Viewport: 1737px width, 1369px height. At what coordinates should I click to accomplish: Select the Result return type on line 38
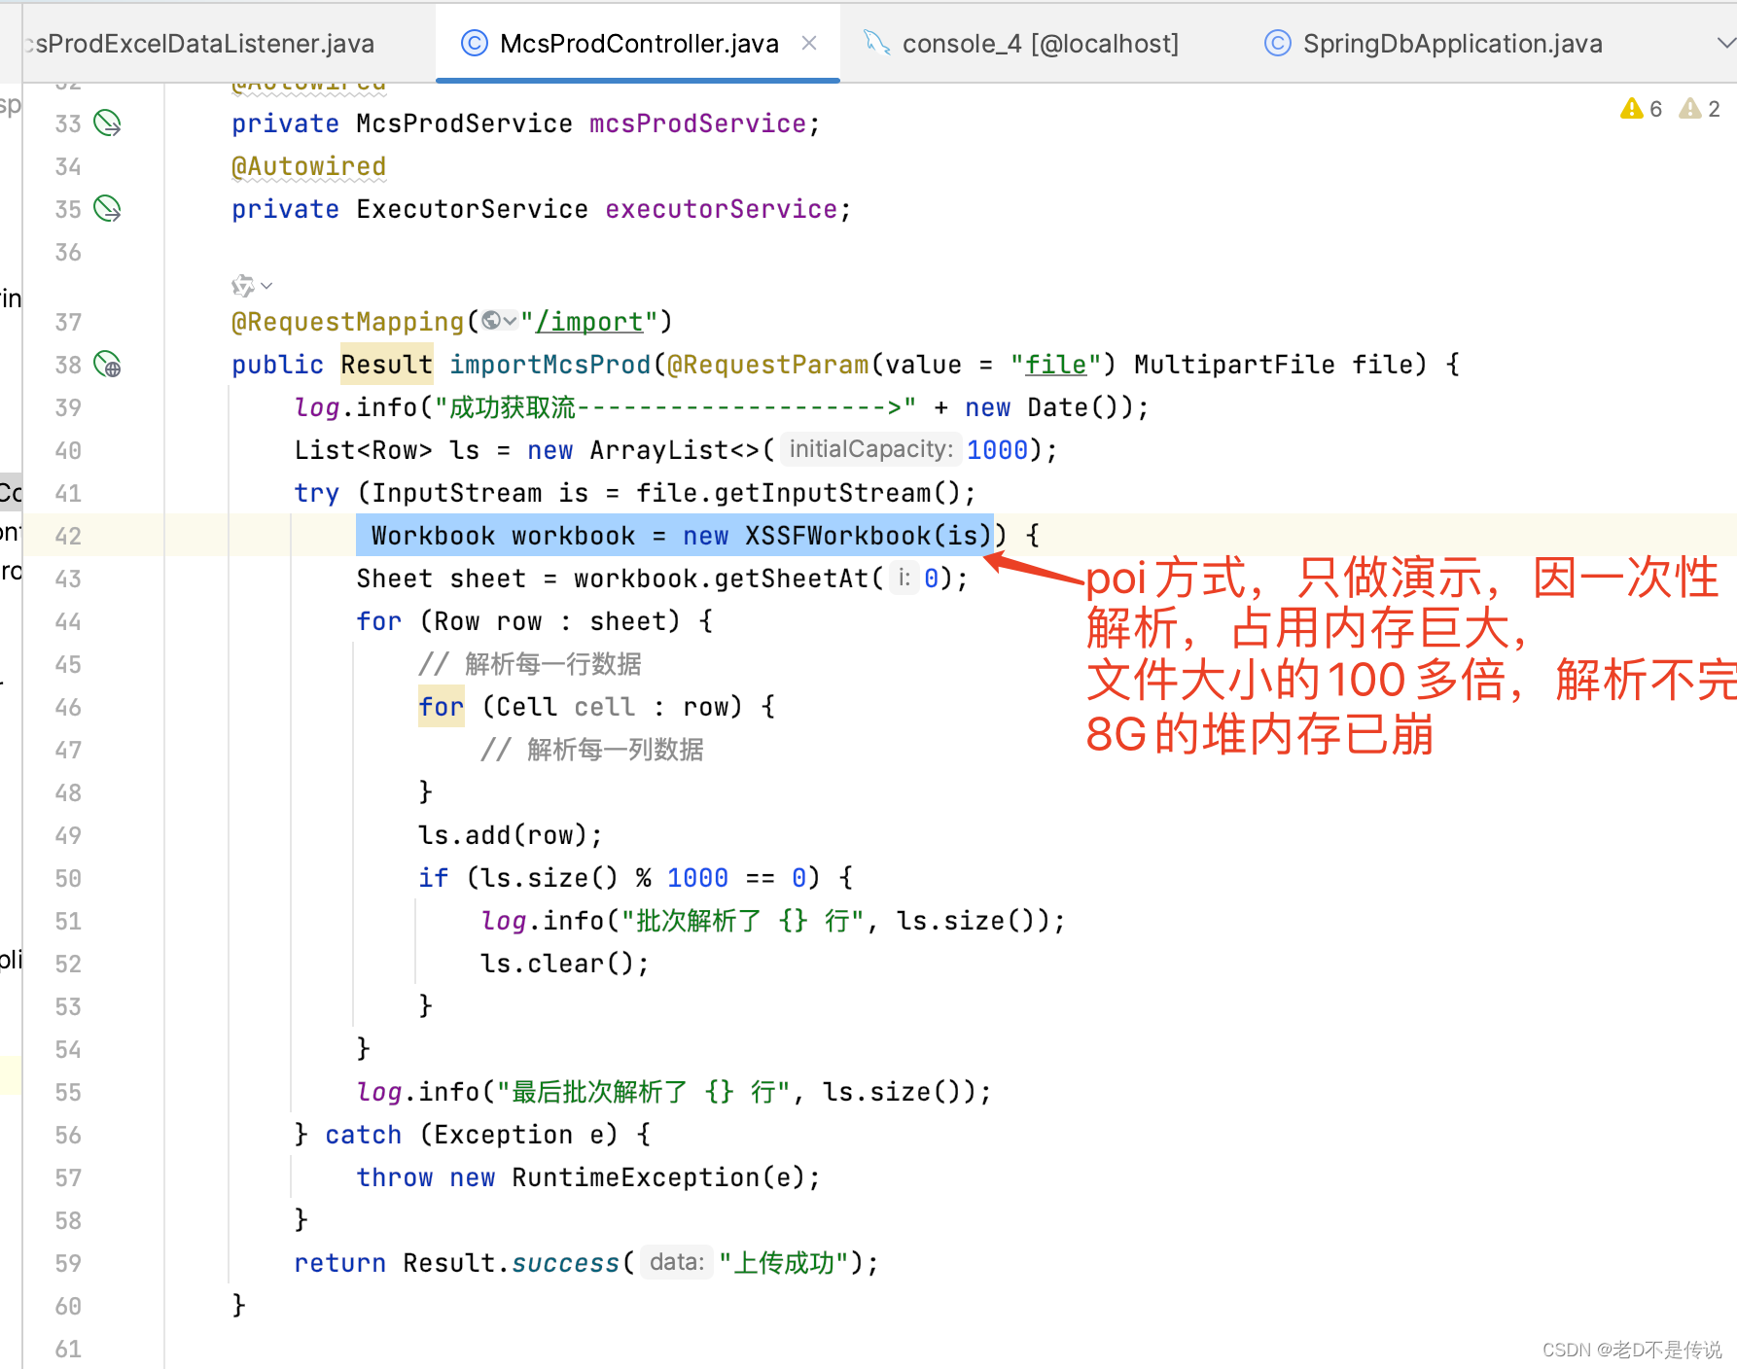click(387, 365)
